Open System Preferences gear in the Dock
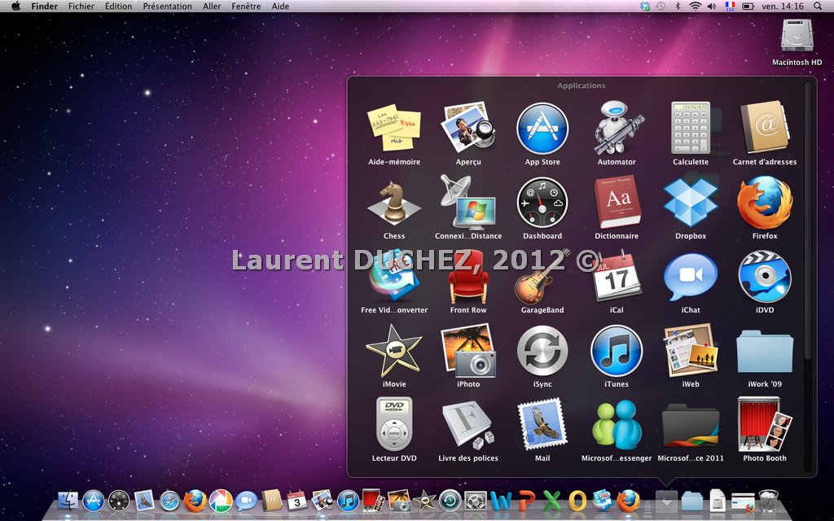Viewport: 834px width, 521px height. (x=476, y=501)
